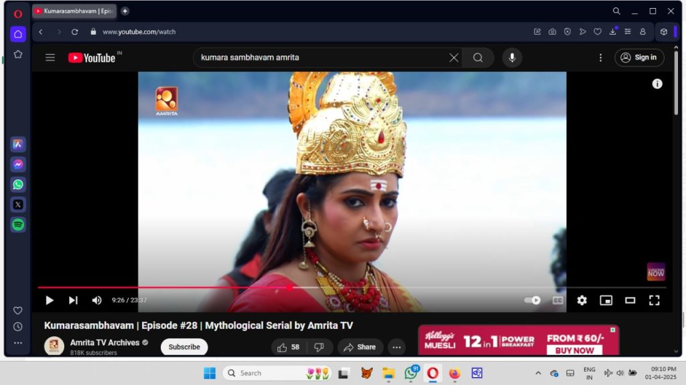The width and height of the screenshot is (686, 385).
Task: Sign in to YouTube
Action: click(639, 58)
